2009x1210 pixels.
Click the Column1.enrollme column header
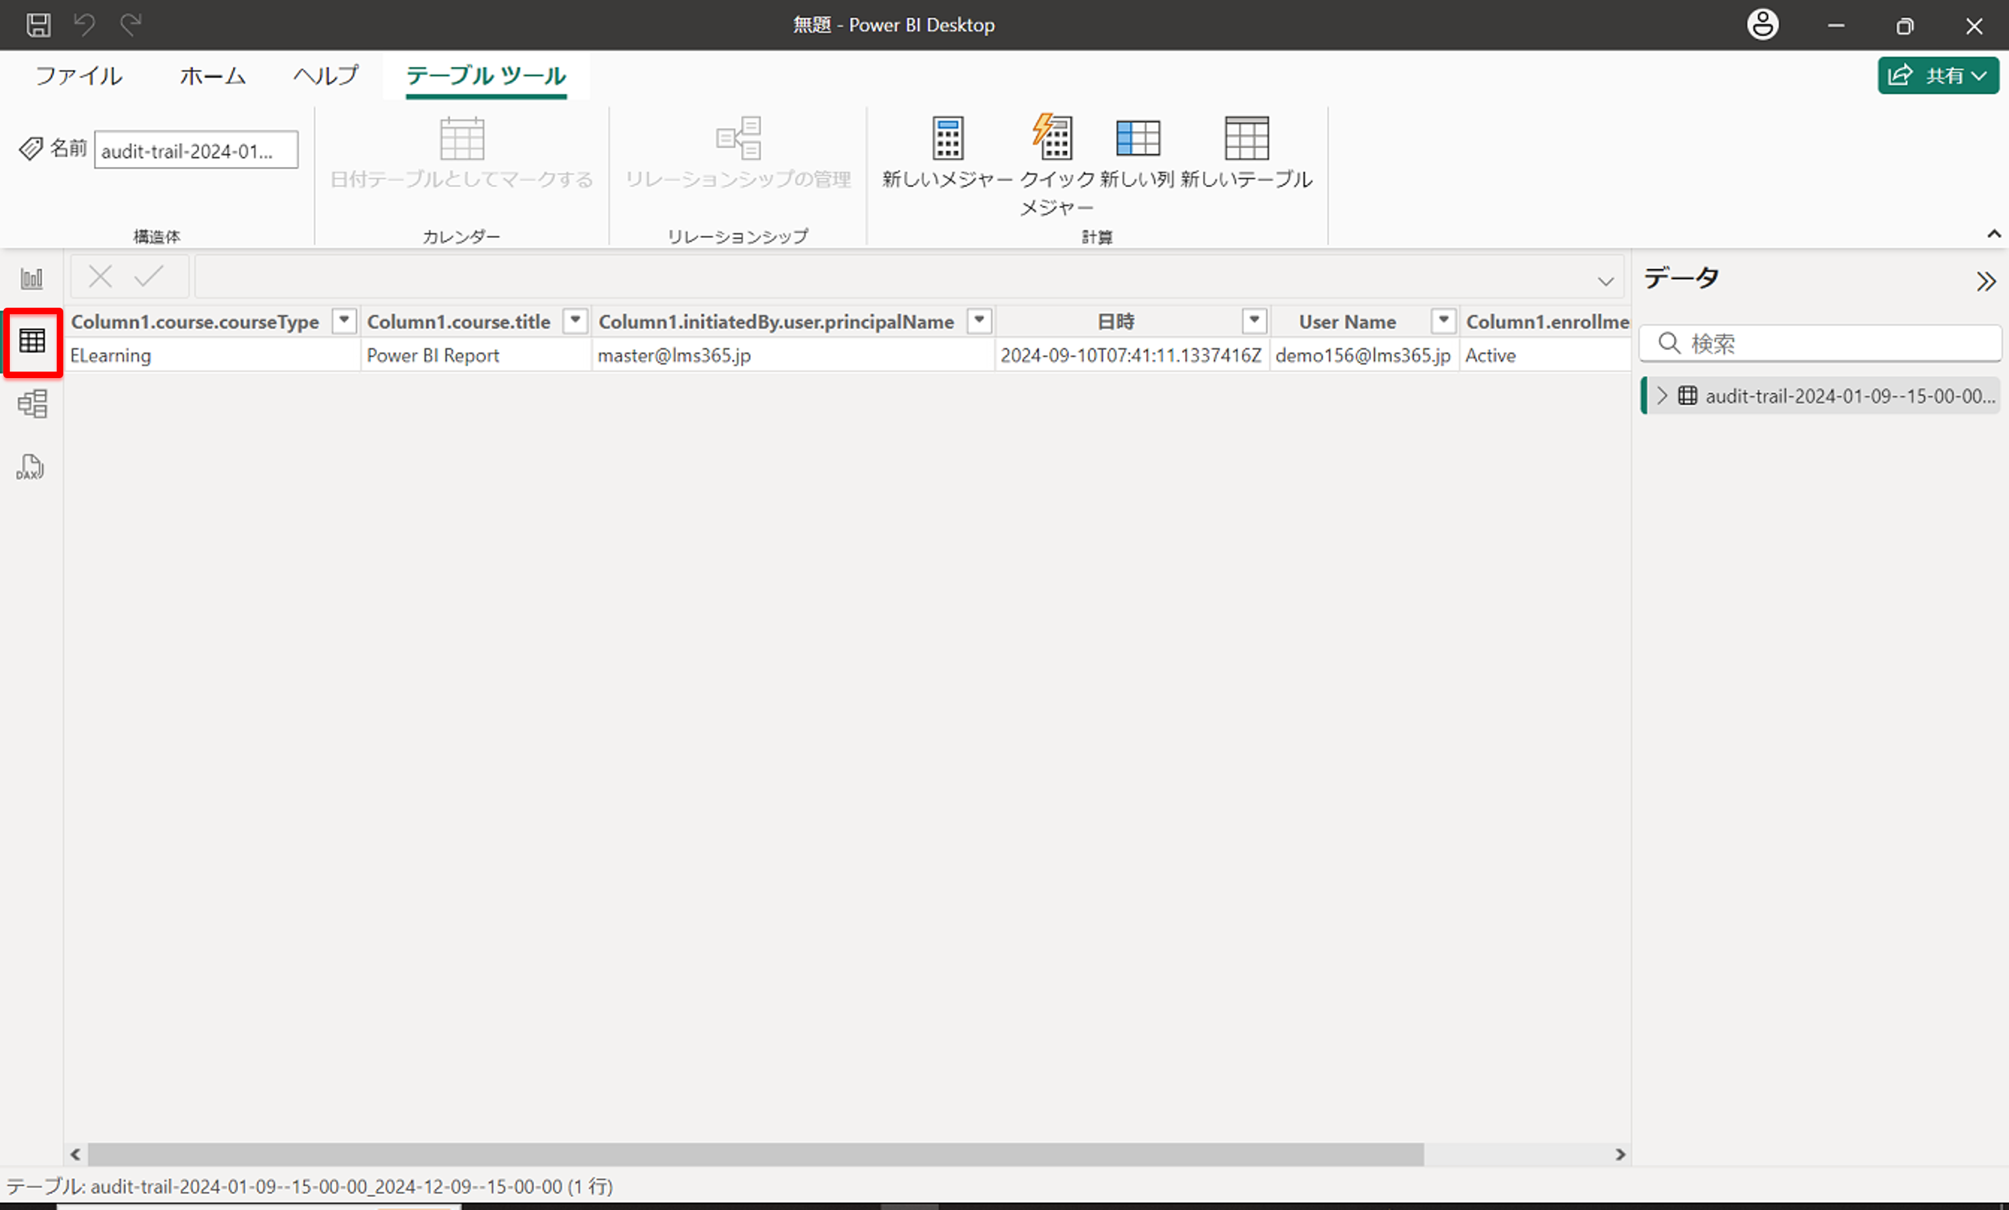(x=1547, y=322)
